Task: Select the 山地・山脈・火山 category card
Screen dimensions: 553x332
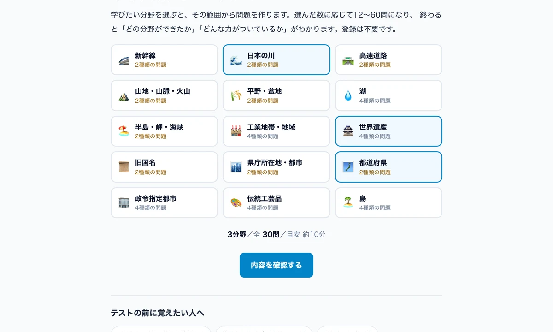Action: 164,95
